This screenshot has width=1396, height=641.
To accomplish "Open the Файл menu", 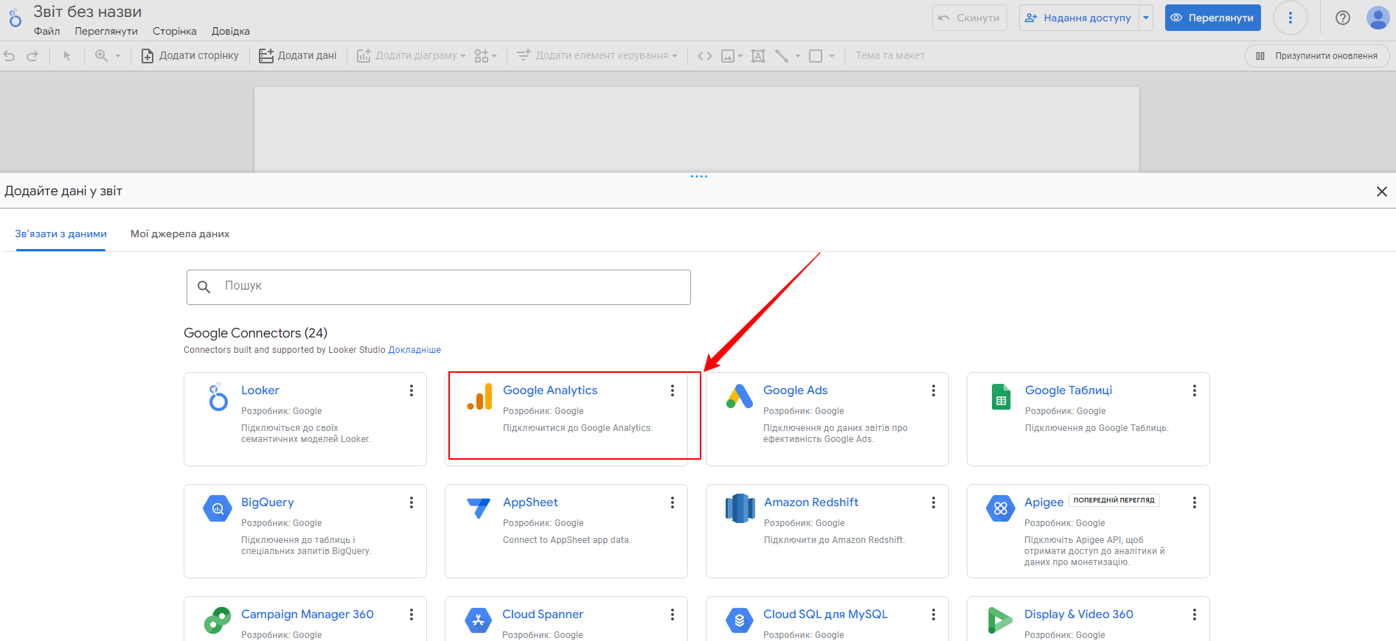I will [x=47, y=31].
